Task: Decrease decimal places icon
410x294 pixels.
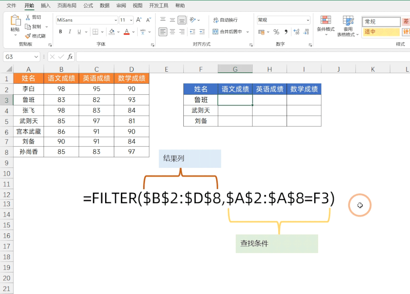Action: [306, 32]
